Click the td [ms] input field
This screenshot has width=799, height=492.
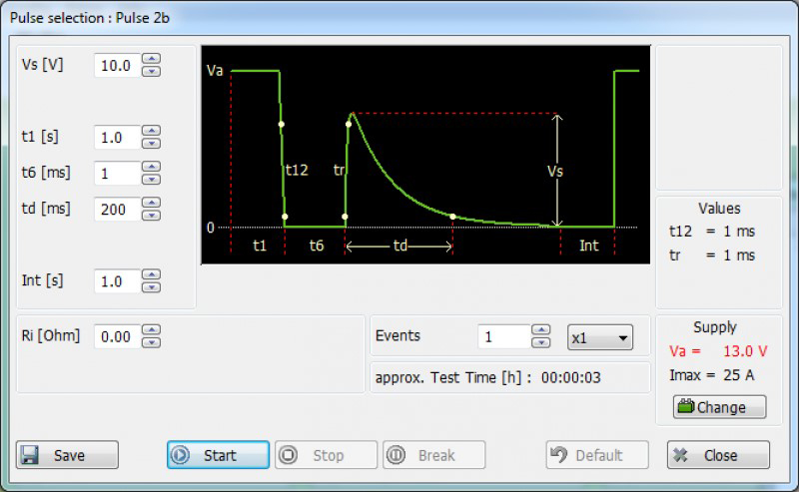coord(117,209)
